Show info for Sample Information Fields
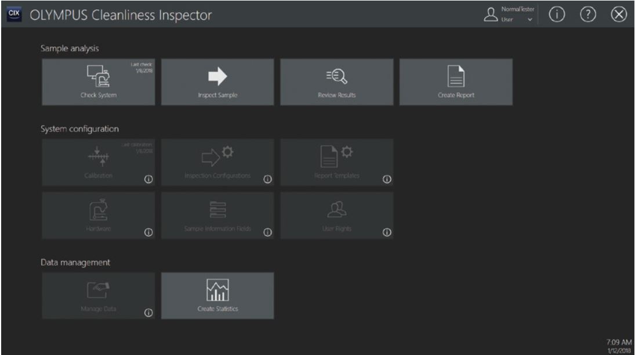635x355 pixels. pyautogui.click(x=268, y=232)
